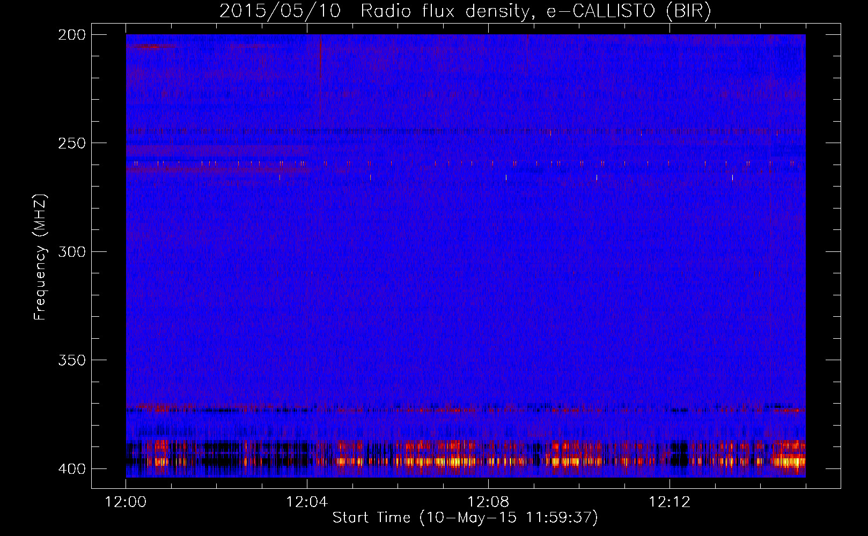Click the plot title '2015/05/10 Radio flux density, e-CALLISTO (BIR)'

coord(465,11)
